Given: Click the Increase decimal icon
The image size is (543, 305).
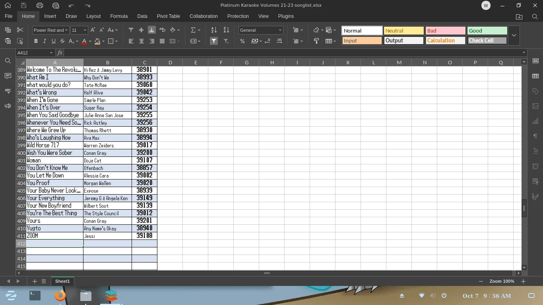Looking at the screenshot, I should click(x=279, y=41).
